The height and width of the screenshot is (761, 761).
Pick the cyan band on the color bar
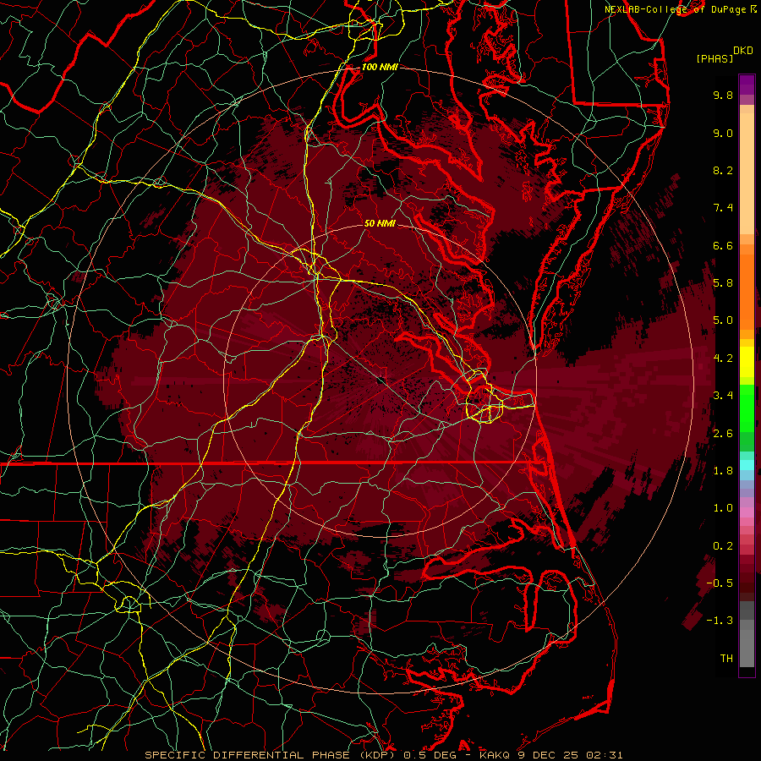pyautogui.click(x=747, y=465)
